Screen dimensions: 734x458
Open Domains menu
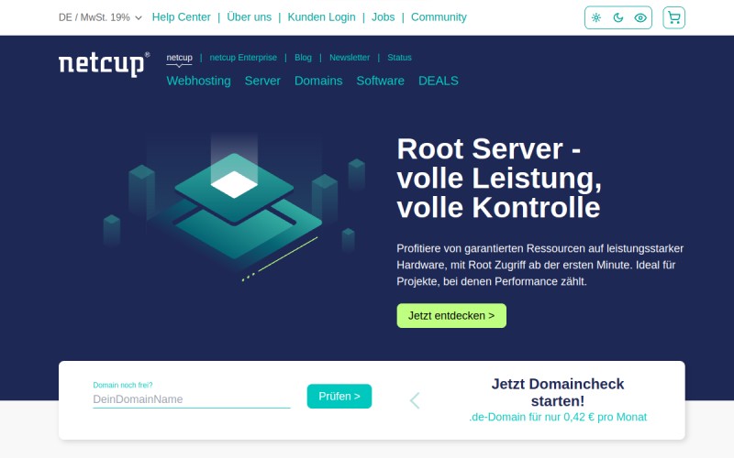(318, 81)
